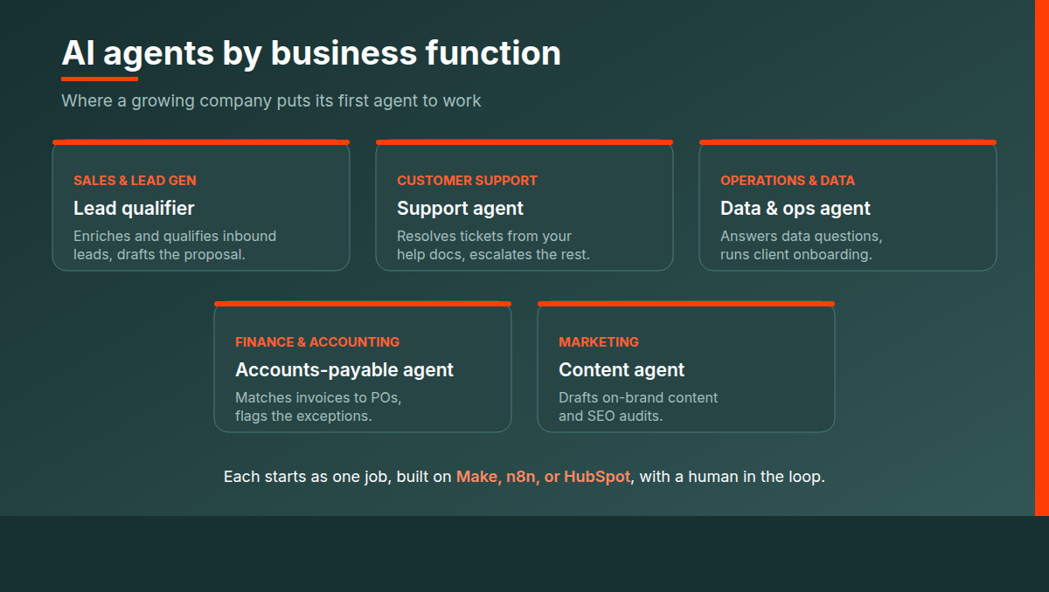
Task: Click the 'Enriches and qualifies inbound leads' description
Action: click(175, 245)
